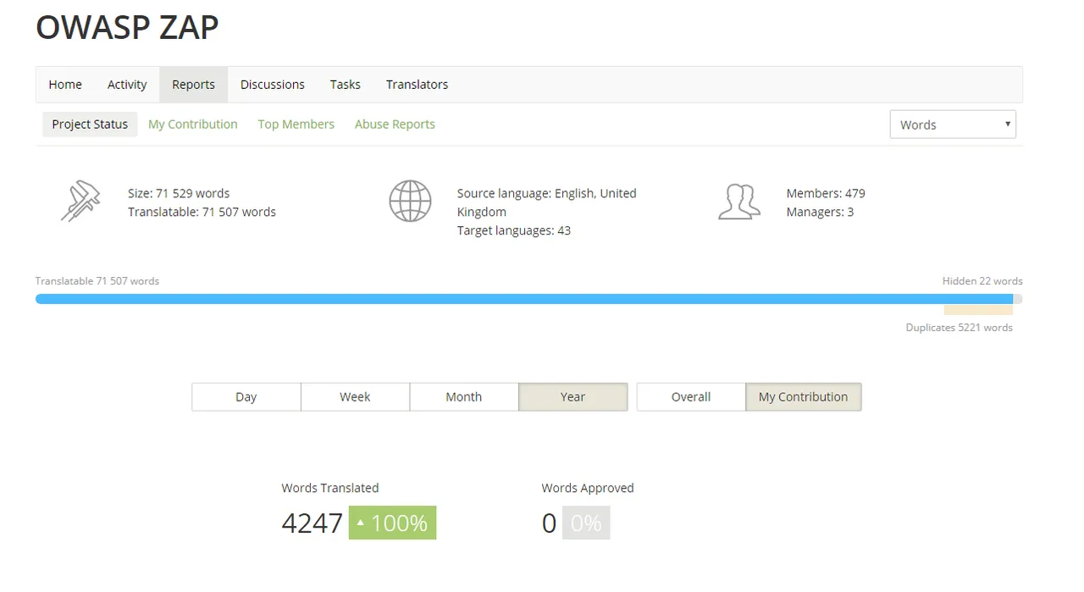Go to the Discussions tab

(x=273, y=85)
